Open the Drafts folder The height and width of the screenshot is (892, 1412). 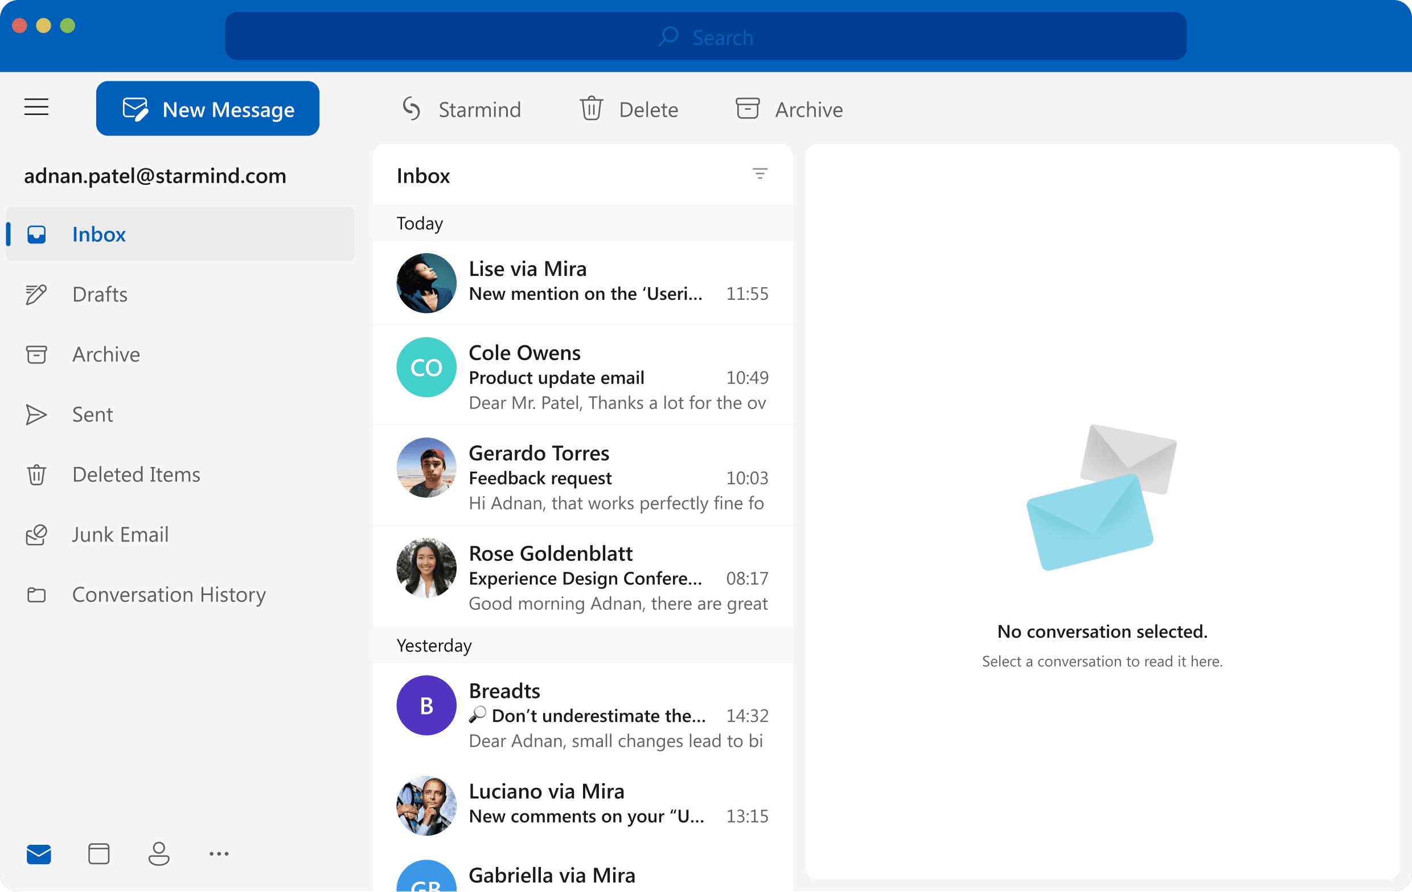100,294
